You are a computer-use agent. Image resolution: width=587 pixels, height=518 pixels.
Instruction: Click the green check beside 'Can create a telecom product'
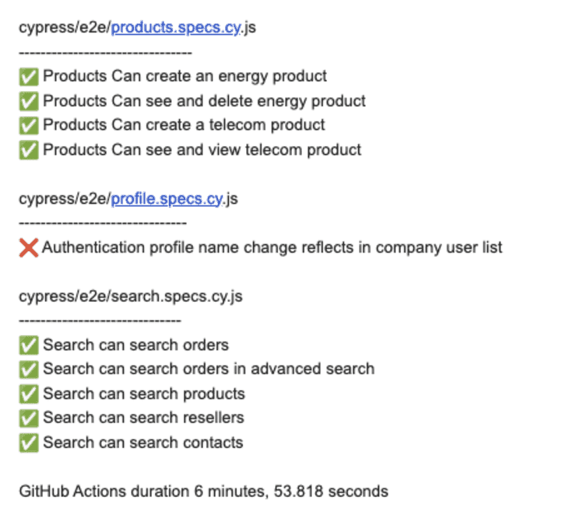point(29,125)
